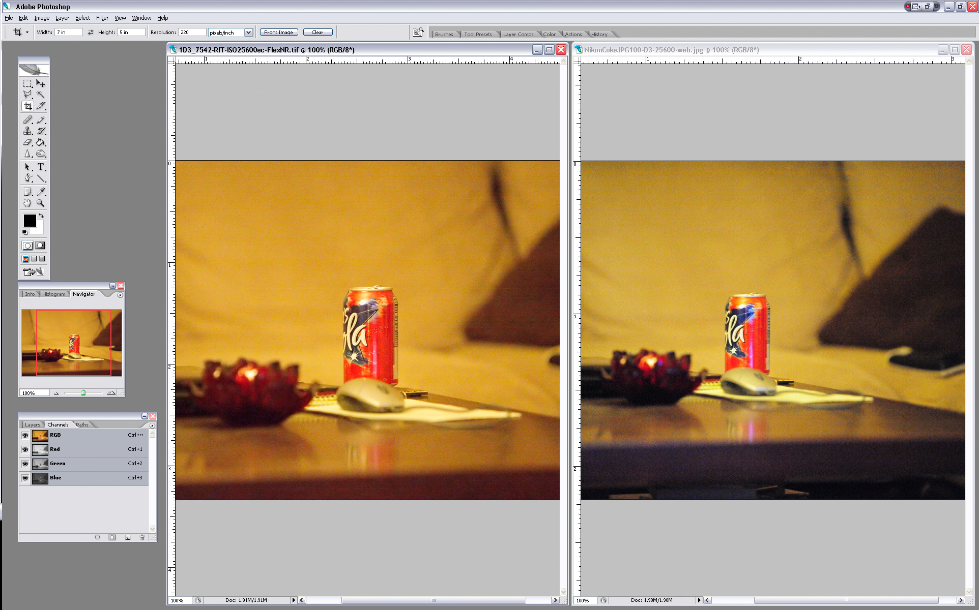Open the History tab in palette well
The height and width of the screenshot is (610, 979).
(599, 35)
